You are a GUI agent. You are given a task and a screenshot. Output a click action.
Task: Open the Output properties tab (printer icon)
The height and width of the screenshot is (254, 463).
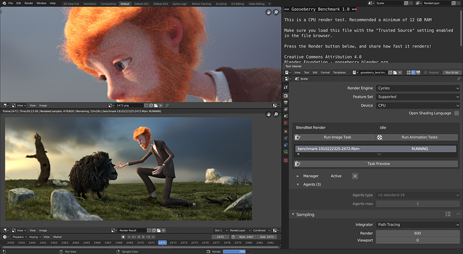[x=286, y=103]
